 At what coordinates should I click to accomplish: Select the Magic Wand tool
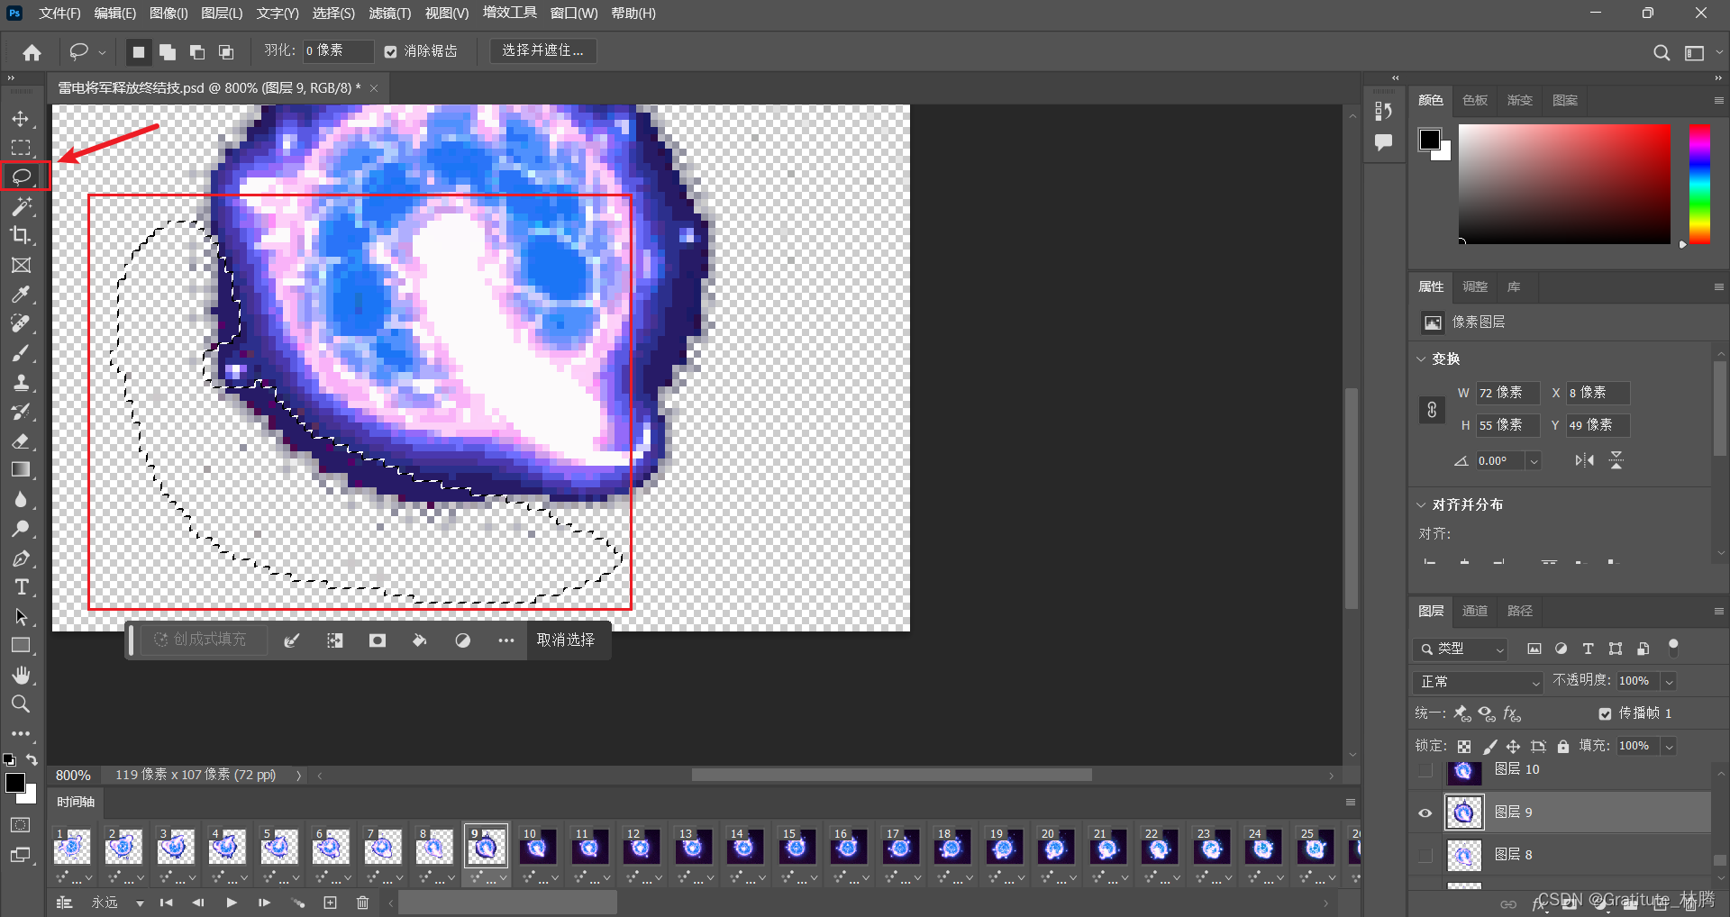pyautogui.click(x=21, y=206)
